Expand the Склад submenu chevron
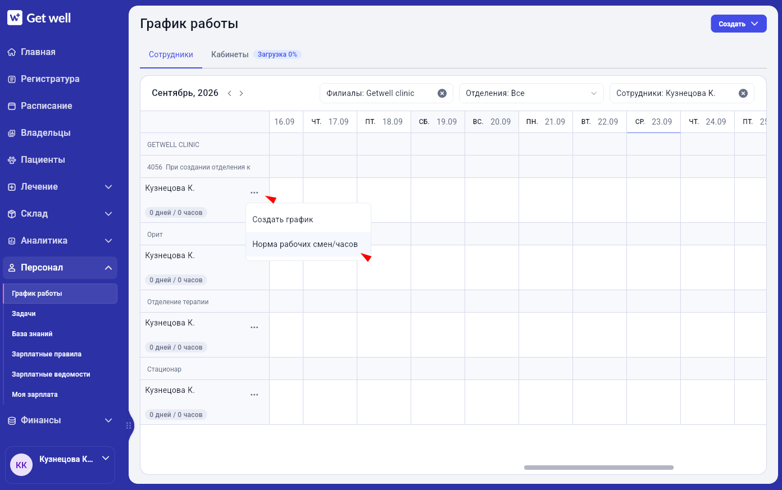 (108, 214)
